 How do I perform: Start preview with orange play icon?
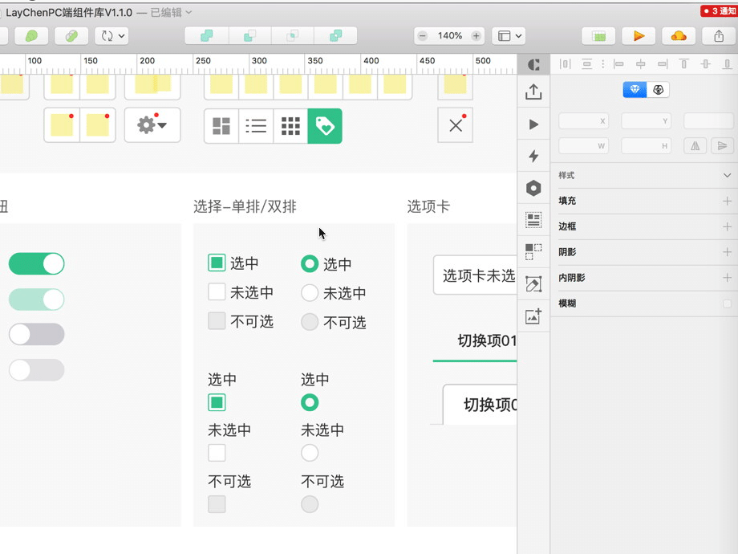[639, 36]
